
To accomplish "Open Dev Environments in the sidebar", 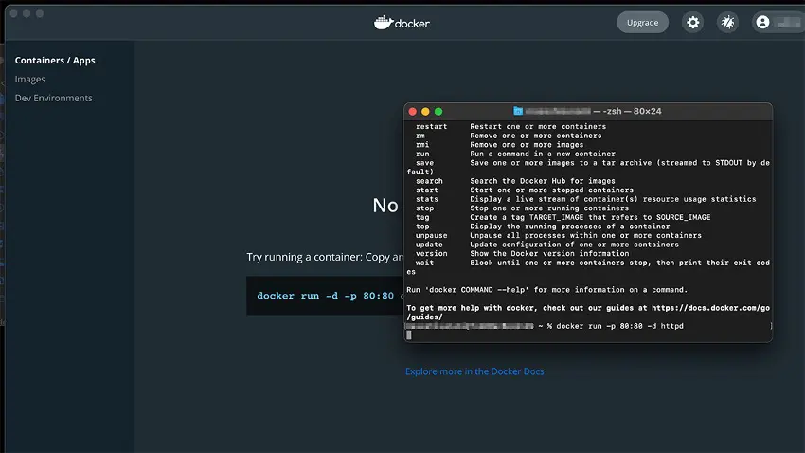I will coord(53,98).
